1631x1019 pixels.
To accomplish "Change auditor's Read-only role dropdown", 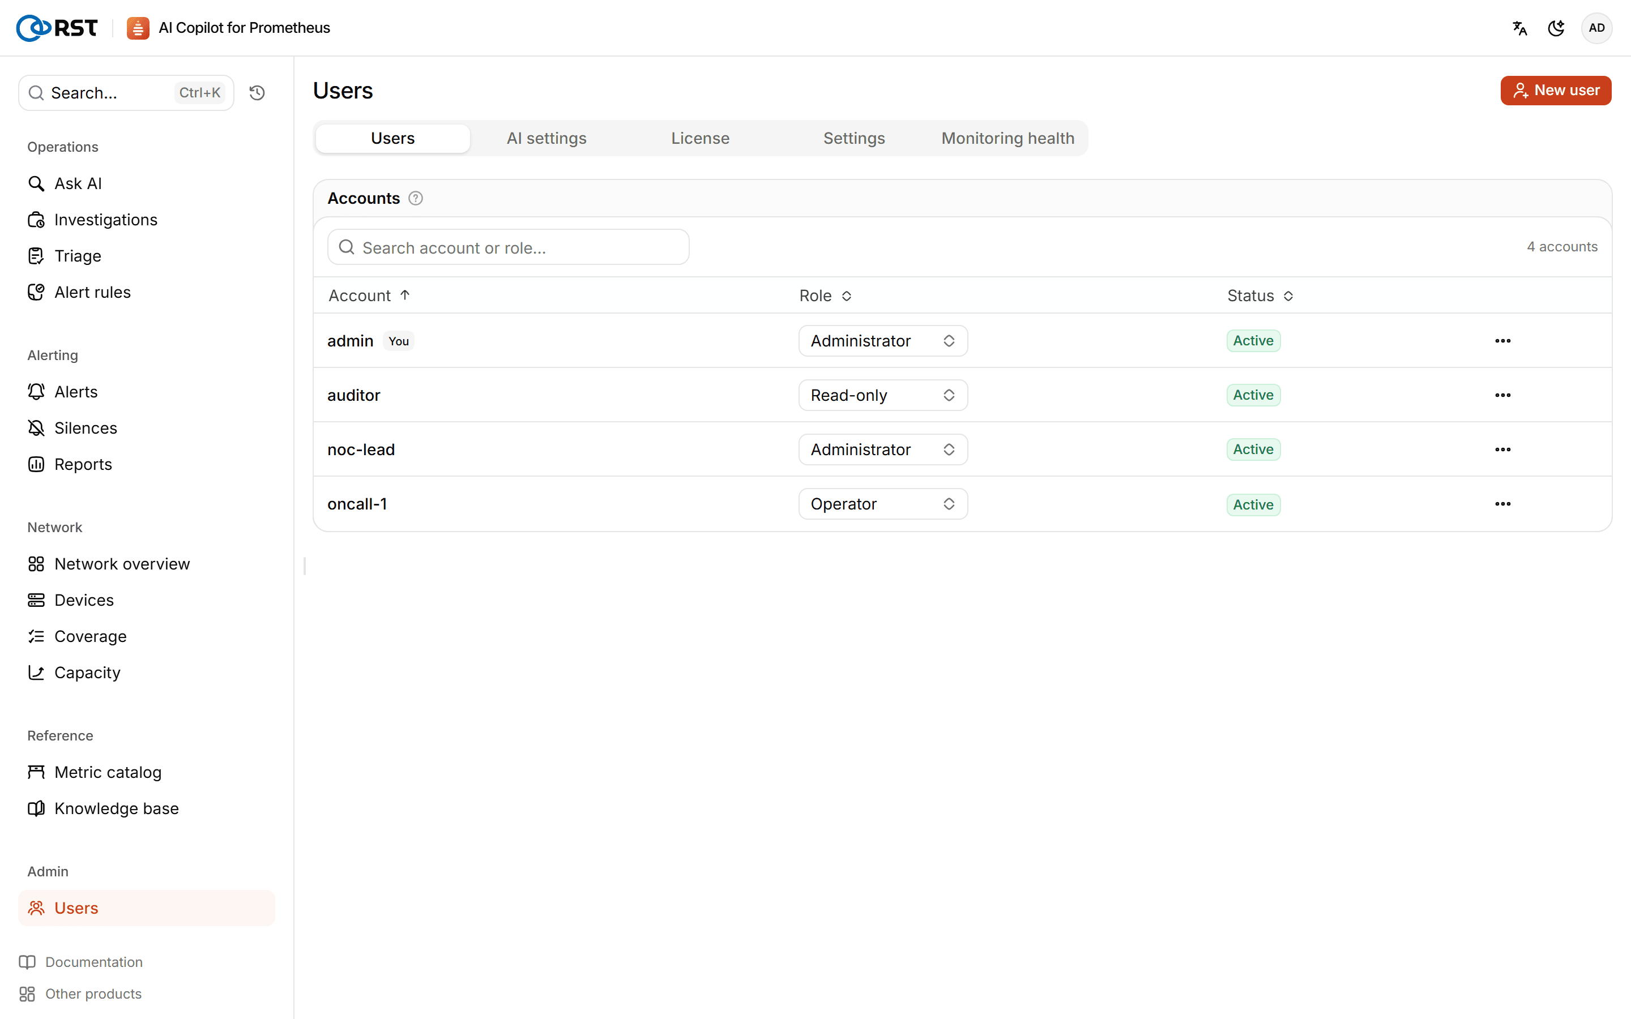I will click(x=883, y=395).
